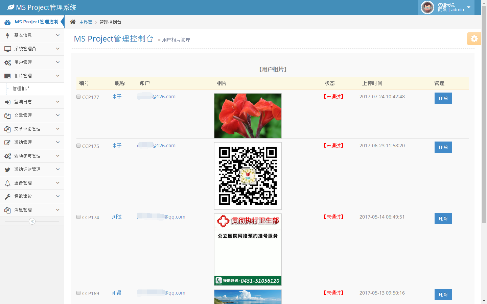The image size is (487, 304).
Task: Check the box for record CCP177
Action: 78,97
